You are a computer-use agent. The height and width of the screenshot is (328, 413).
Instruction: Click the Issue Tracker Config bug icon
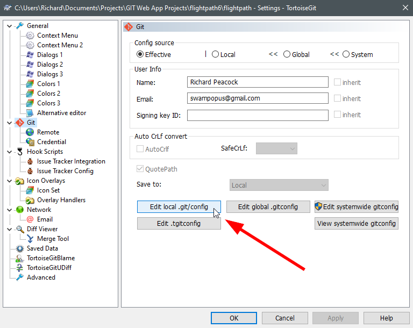[x=30, y=171]
